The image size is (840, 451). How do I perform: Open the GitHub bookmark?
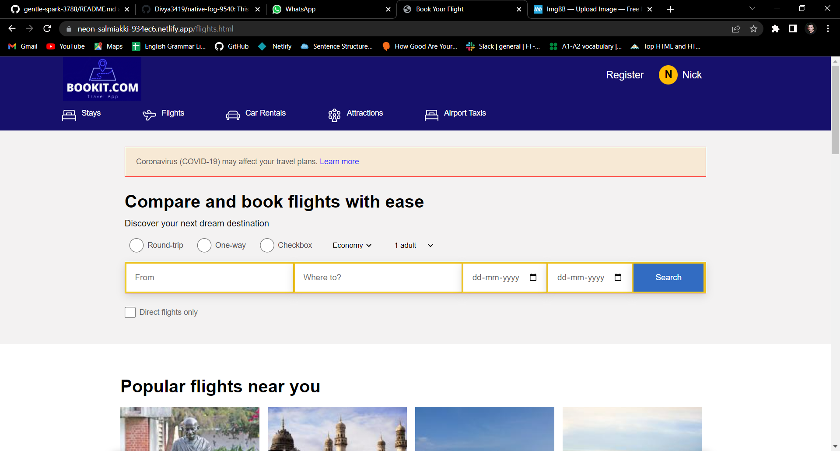[232, 46]
